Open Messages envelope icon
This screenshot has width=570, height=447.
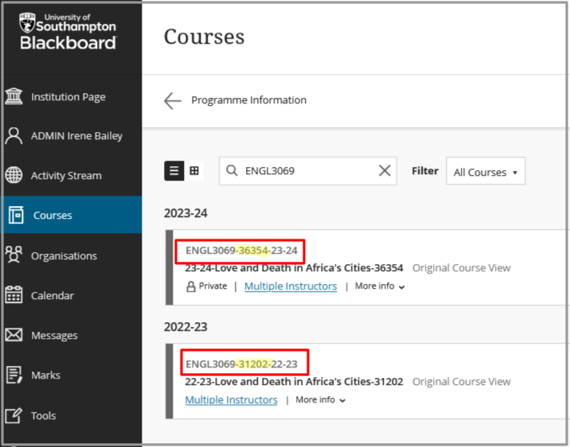coord(14,335)
